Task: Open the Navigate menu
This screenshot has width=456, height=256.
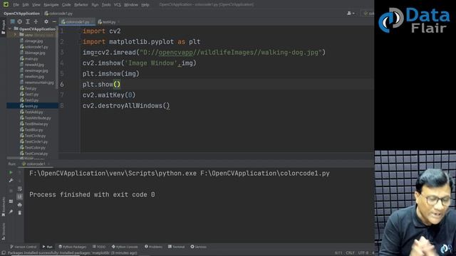Action: [51, 5]
